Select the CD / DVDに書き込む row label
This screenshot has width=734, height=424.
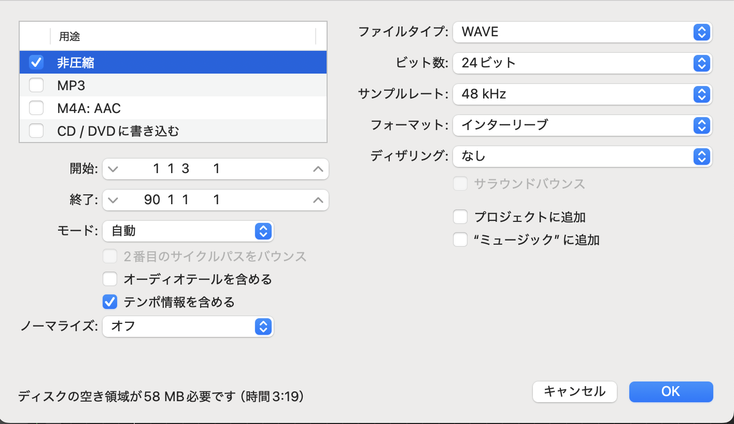tap(118, 131)
